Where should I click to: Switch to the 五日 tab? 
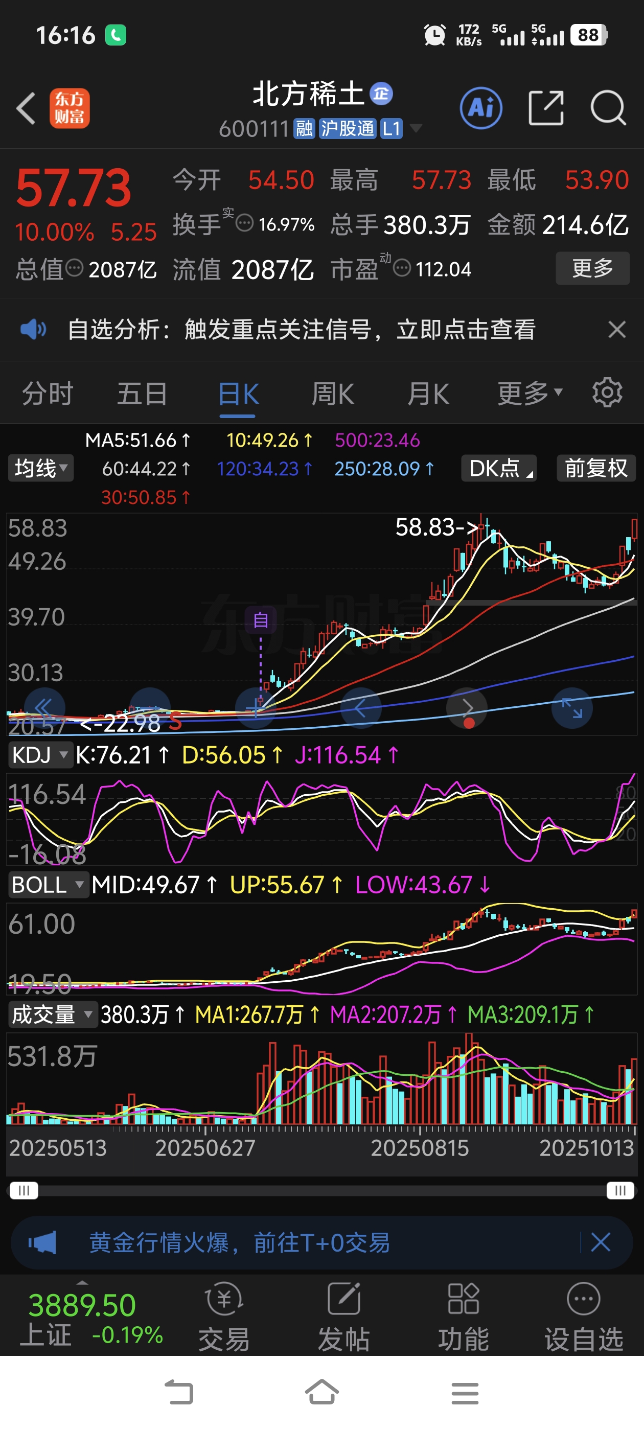[x=142, y=394]
